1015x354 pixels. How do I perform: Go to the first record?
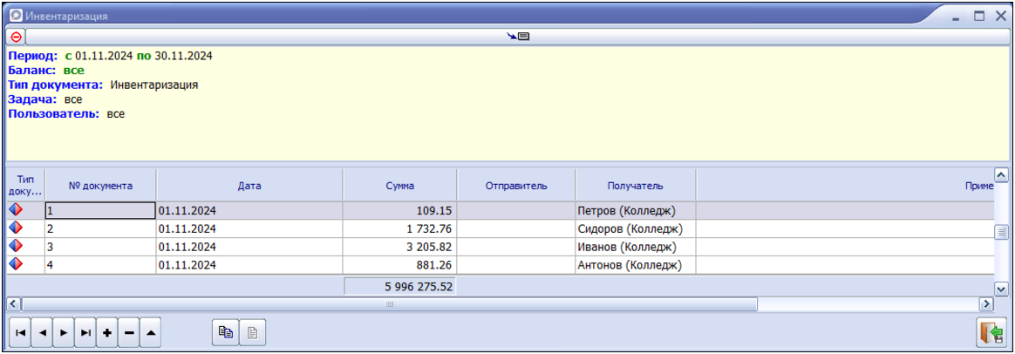pyautogui.click(x=19, y=333)
